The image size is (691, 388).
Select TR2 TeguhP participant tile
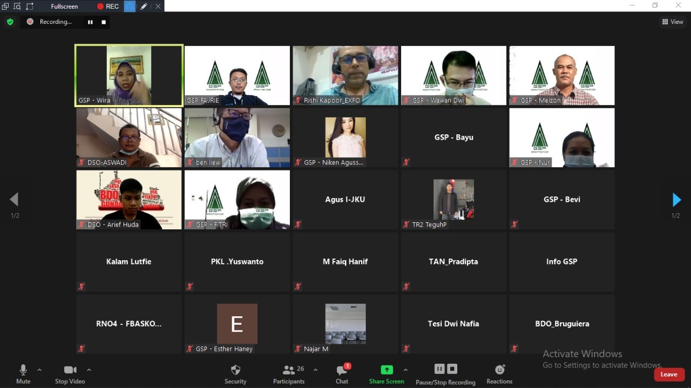click(x=453, y=200)
